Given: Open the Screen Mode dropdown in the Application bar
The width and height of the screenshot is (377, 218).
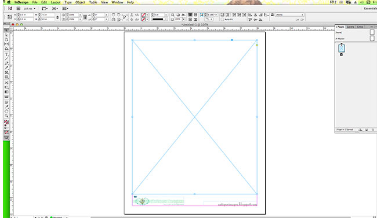Looking at the screenshot, I should click(55, 9).
